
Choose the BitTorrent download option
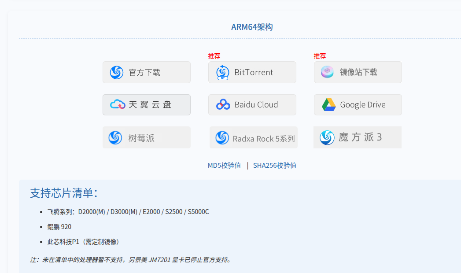(252, 72)
